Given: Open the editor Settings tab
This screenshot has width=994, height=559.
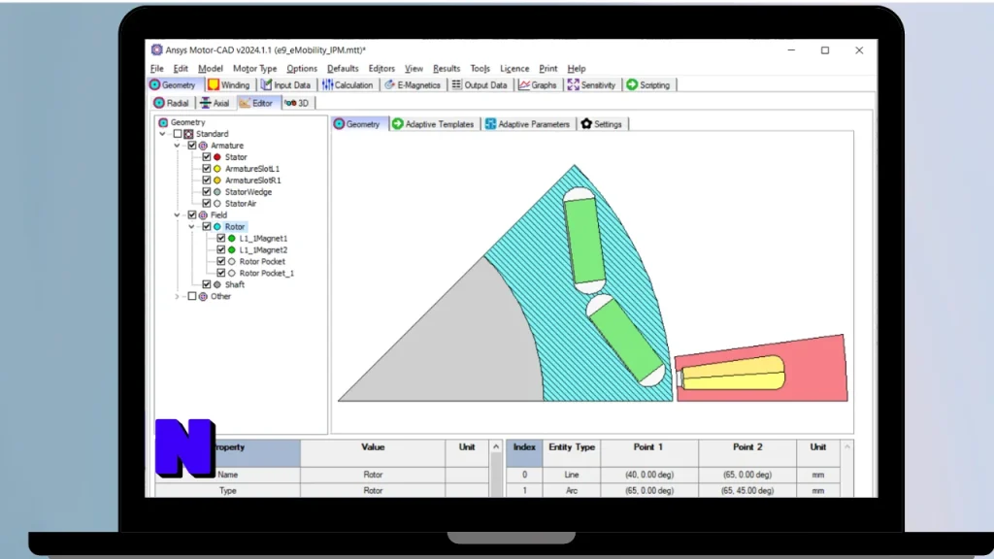Looking at the screenshot, I should tap(602, 124).
